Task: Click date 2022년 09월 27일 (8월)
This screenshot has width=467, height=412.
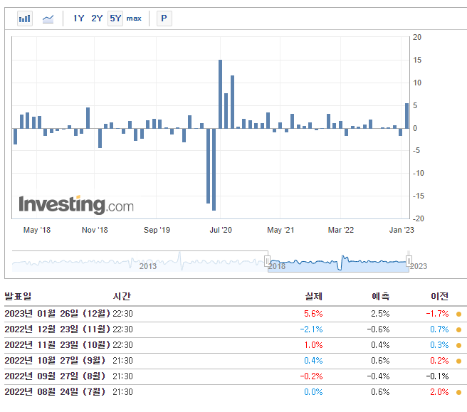Action: point(55,376)
